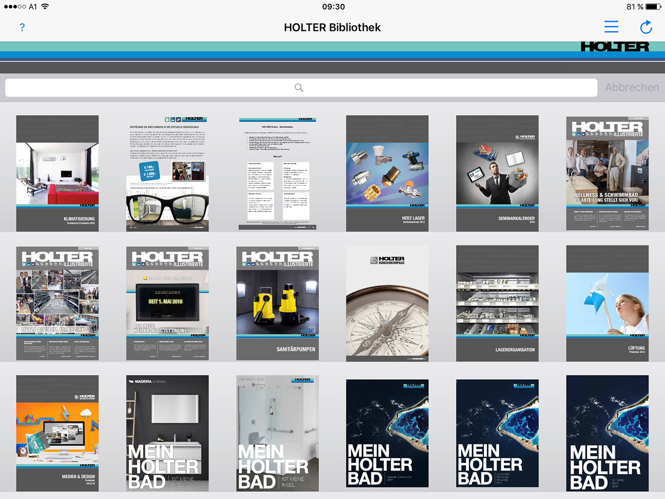
Task: Tap the Wi-Fi status icon
Action: [45, 7]
